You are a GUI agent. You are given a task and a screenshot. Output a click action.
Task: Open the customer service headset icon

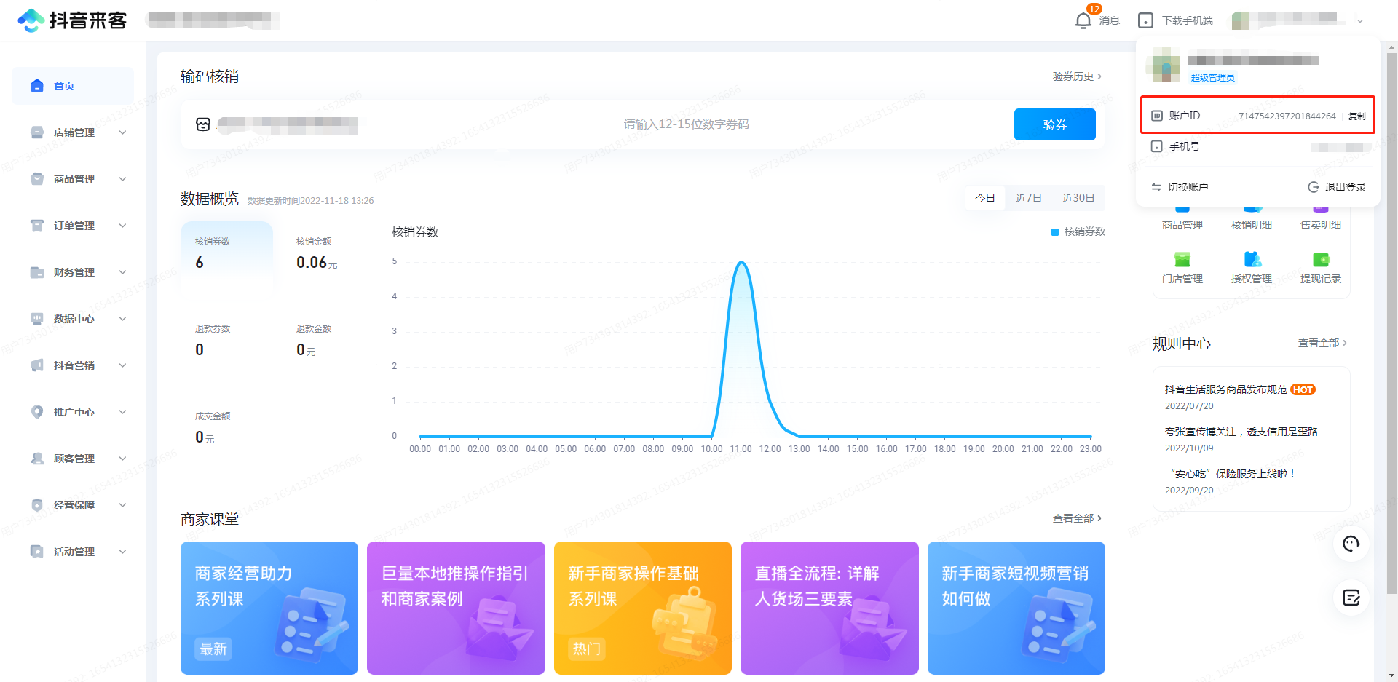tap(1351, 544)
